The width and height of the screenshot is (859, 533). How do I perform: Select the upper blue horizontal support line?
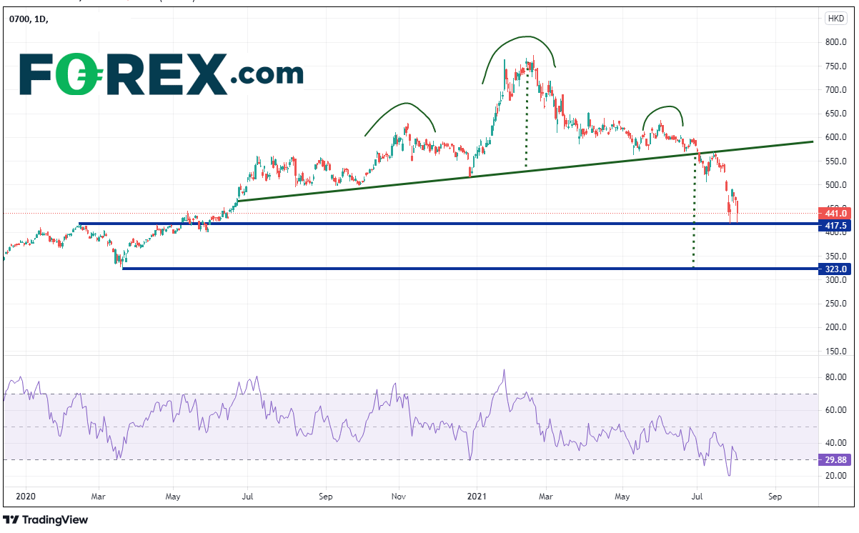429,224
